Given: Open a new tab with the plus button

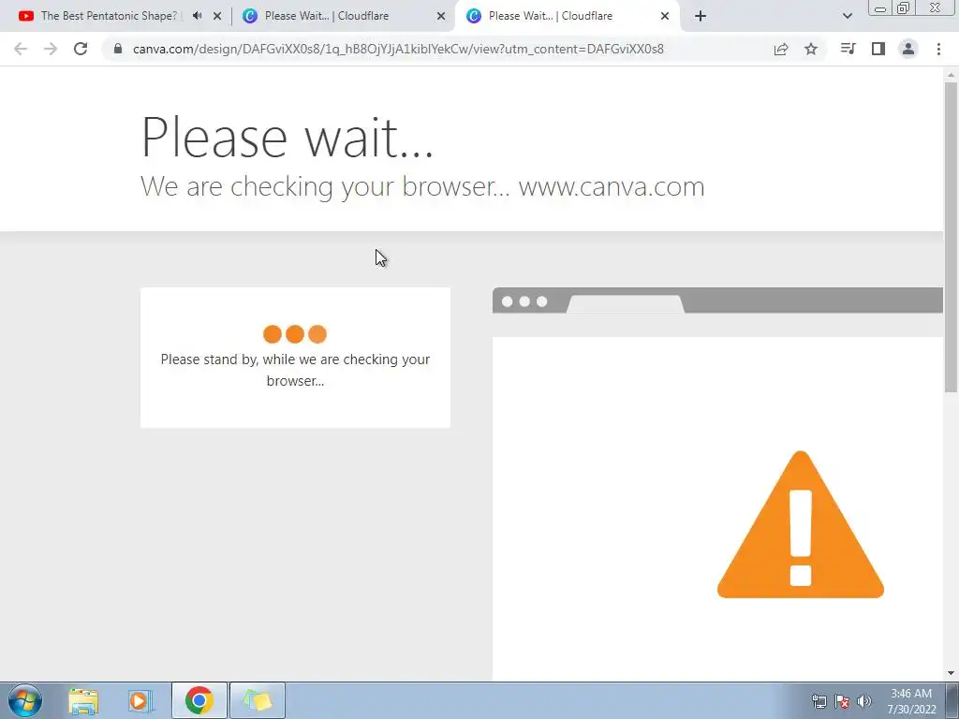Looking at the screenshot, I should coord(701,16).
